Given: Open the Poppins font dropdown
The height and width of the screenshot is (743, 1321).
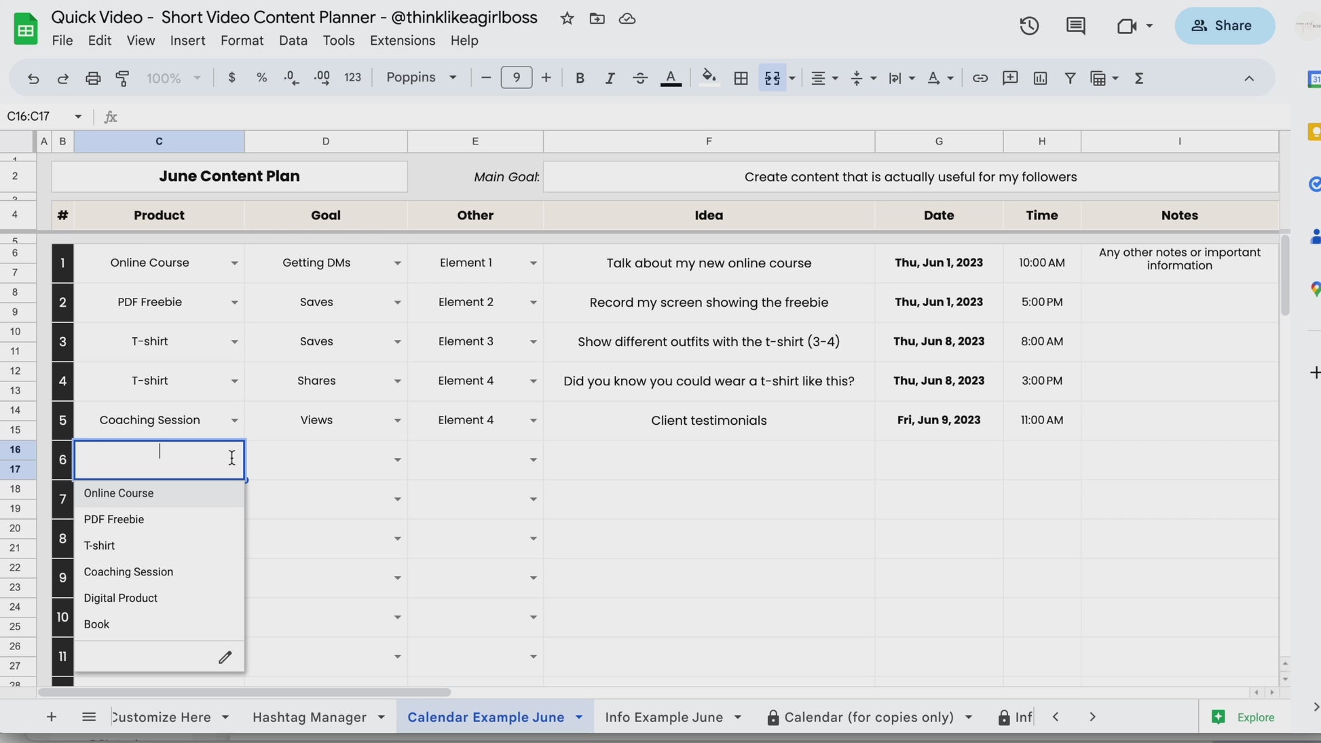Looking at the screenshot, I should click(421, 77).
